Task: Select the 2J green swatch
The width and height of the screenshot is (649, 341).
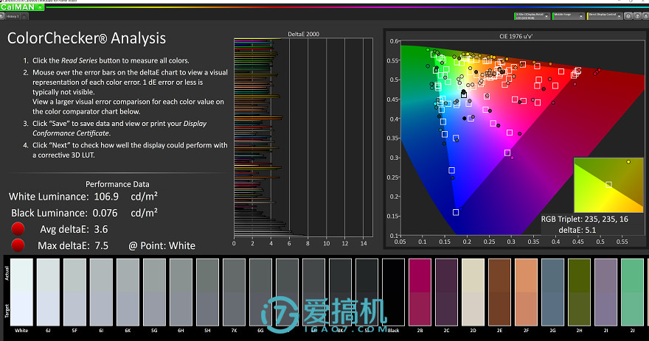Action: click(x=633, y=292)
